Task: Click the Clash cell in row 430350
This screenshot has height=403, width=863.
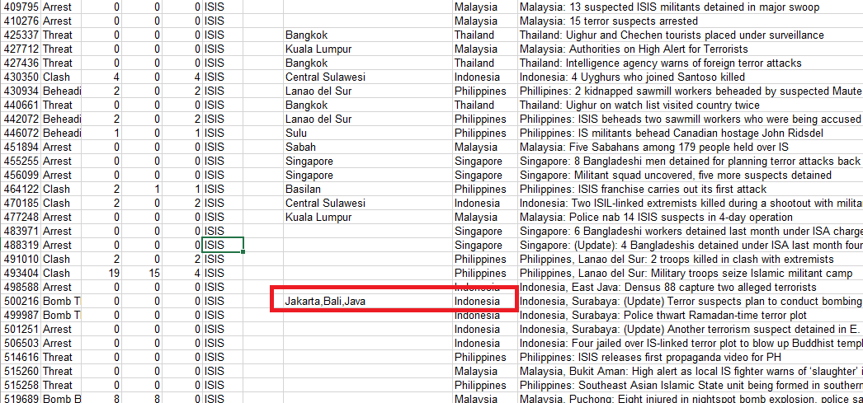Action: [61, 77]
